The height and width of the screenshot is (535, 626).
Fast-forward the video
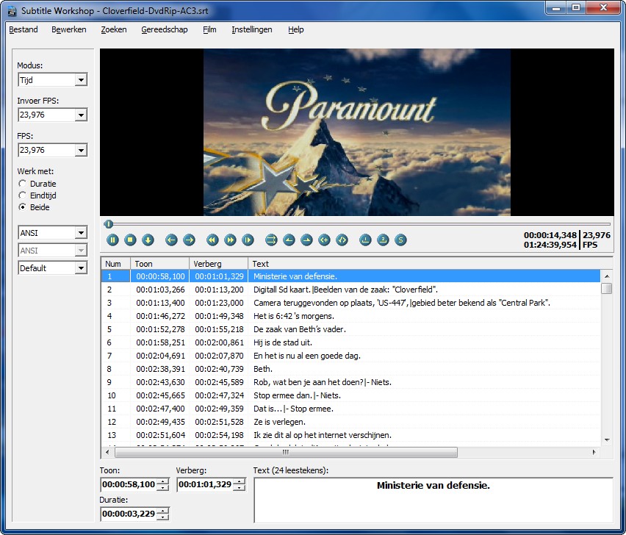[230, 240]
